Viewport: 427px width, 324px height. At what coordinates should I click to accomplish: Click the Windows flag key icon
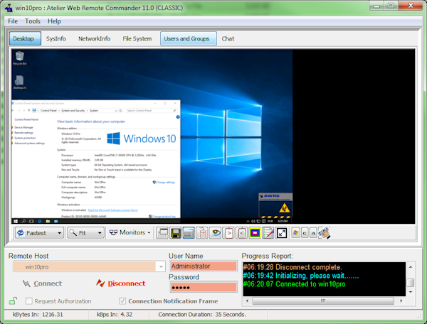pos(295,233)
